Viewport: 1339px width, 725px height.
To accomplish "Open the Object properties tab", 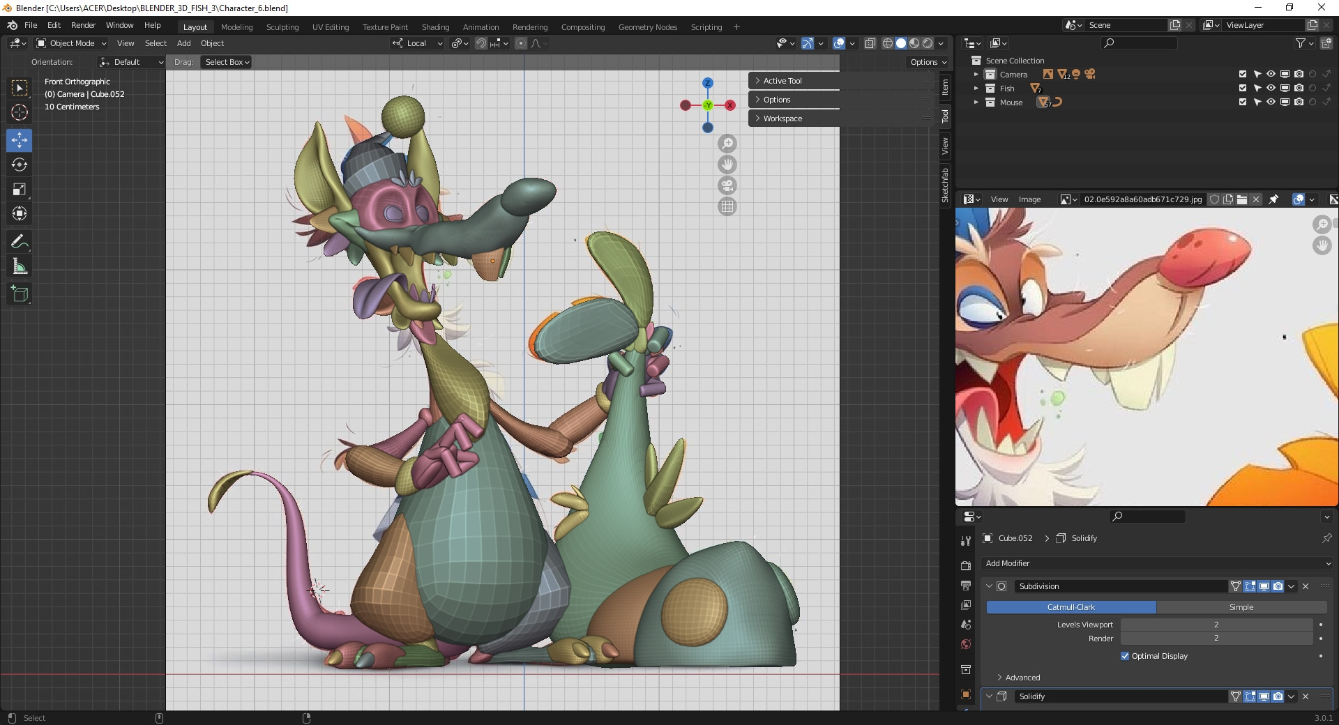I will [x=966, y=694].
